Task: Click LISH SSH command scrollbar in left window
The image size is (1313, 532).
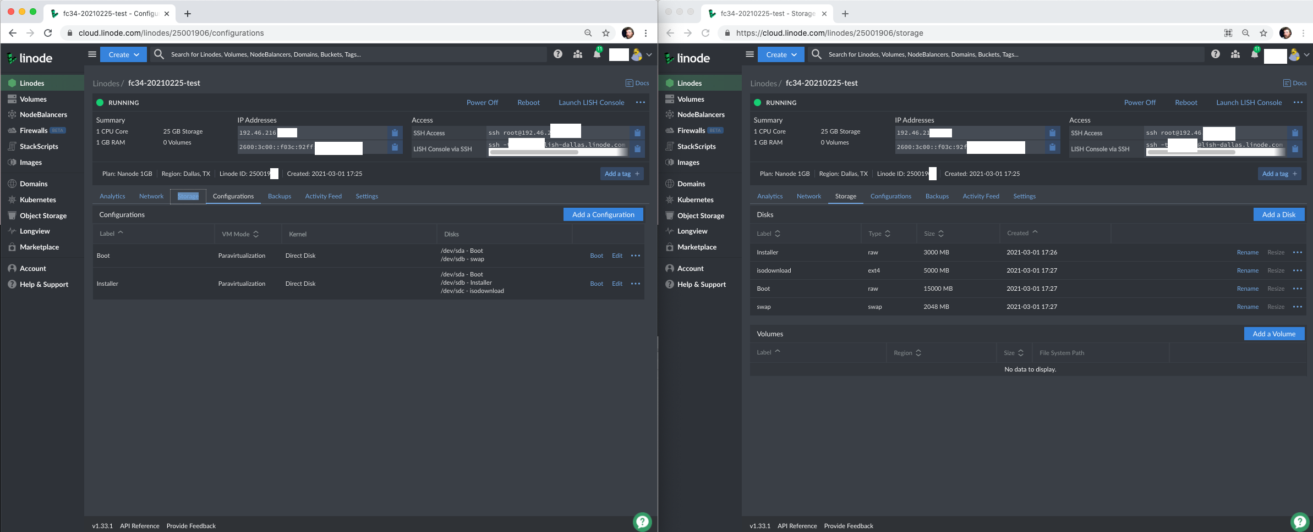Action: (x=534, y=152)
